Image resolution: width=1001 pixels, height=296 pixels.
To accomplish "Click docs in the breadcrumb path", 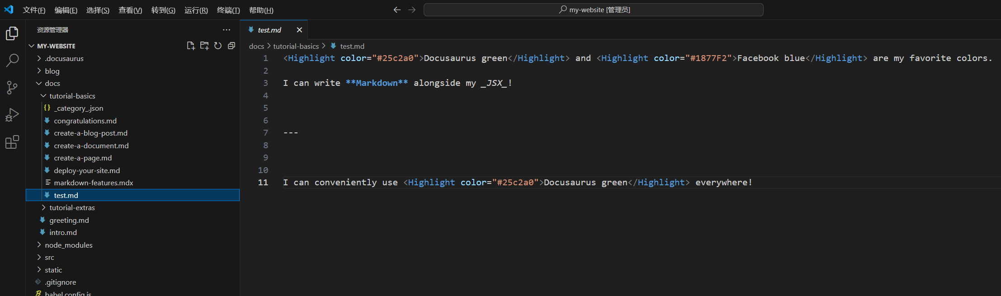I will [256, 46].
